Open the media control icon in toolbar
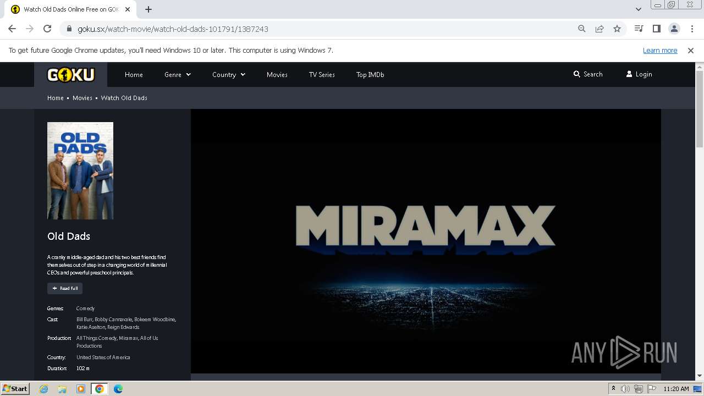The width and height of the screenshot is (704, 396). 639,29
